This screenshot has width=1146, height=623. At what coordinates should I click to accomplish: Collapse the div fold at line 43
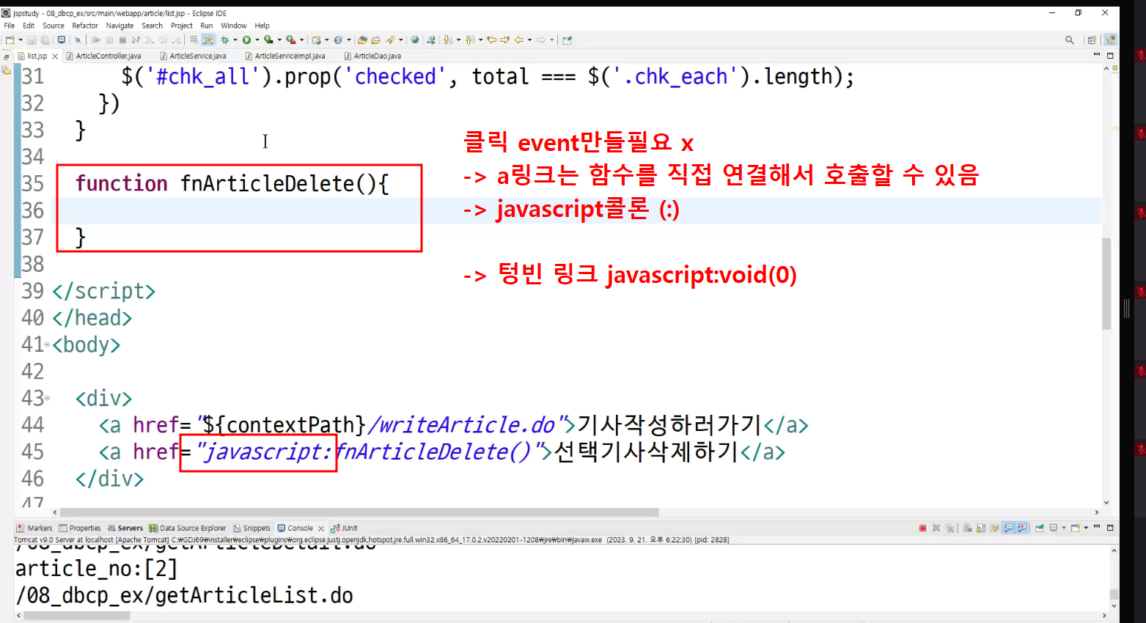point(47,398)
